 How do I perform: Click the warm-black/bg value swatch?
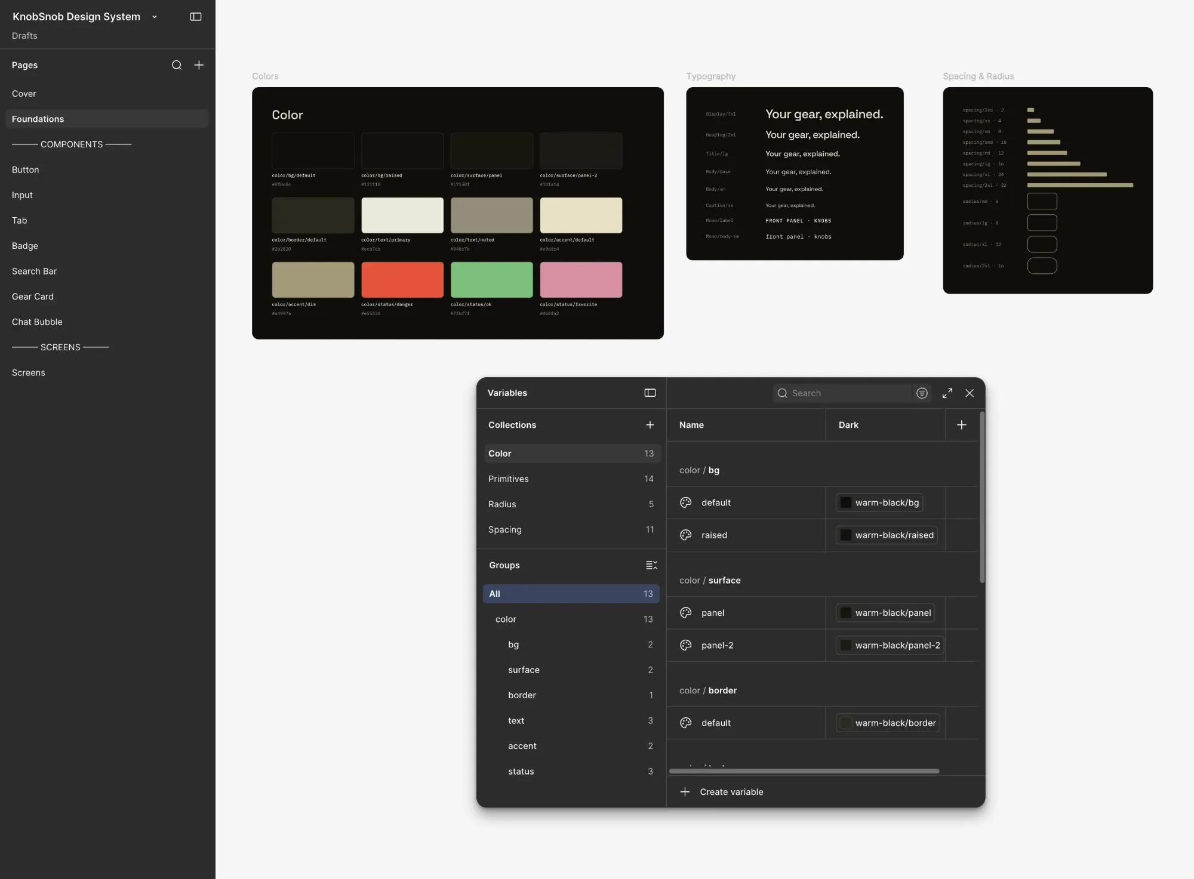coord(845,502)
